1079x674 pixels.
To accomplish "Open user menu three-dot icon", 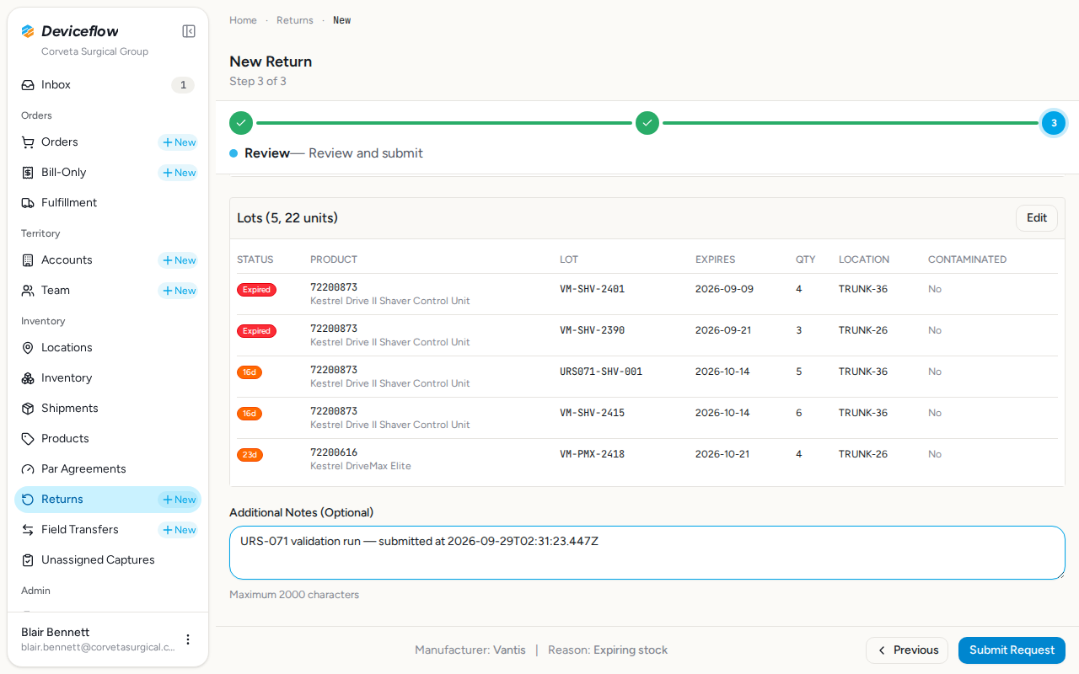I will [x=188, y=639].
